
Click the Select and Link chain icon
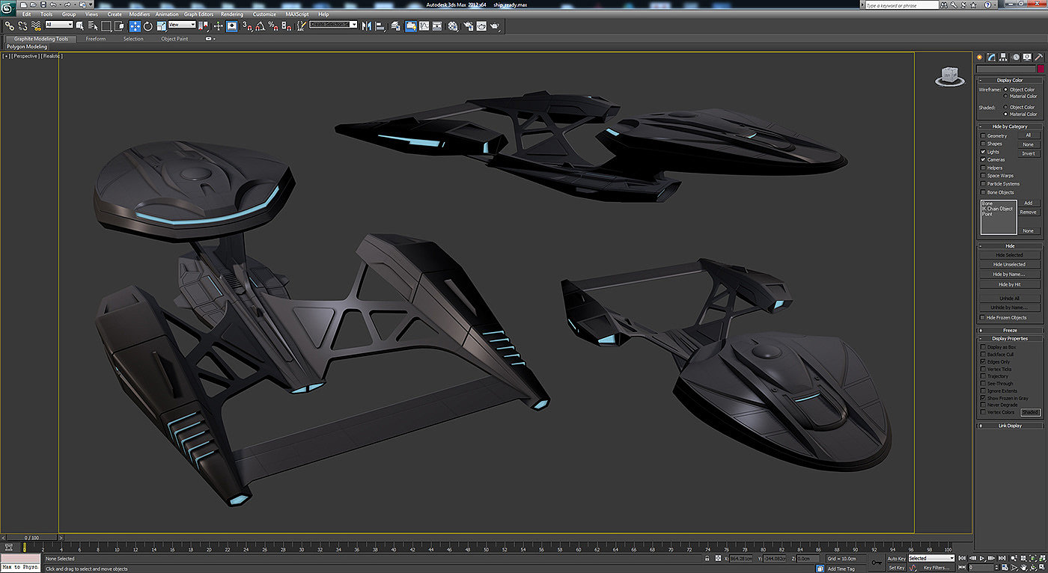(x=10, y=26)
